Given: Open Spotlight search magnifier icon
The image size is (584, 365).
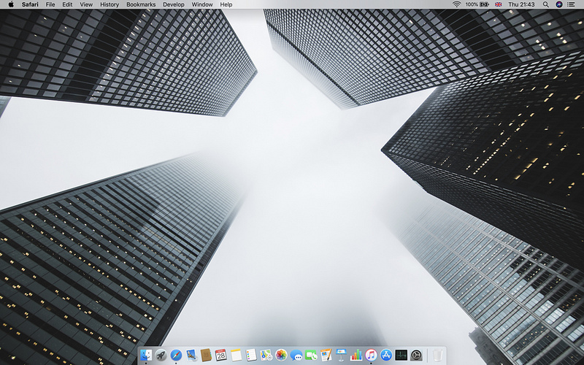Looking at the screenshot, I should pos(545,4).
